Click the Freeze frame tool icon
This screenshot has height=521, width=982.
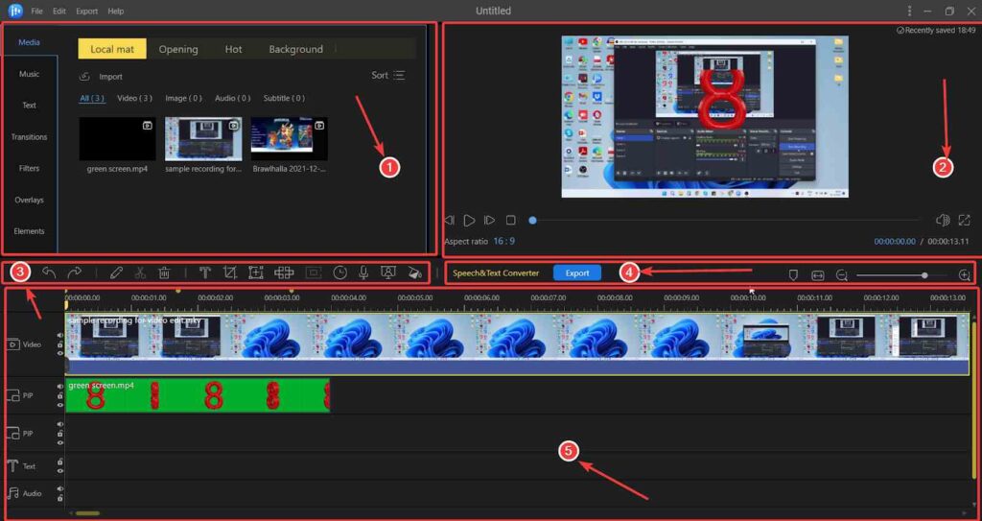tap(314, 272)
